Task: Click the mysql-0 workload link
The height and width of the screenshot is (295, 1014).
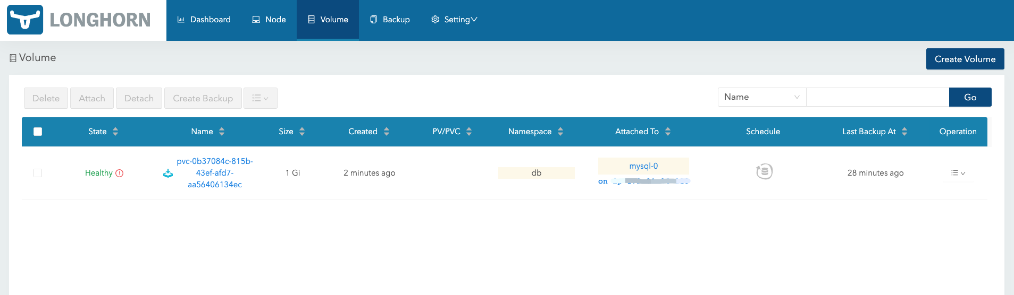Action: pyautogui.click(x=643, y=166)
